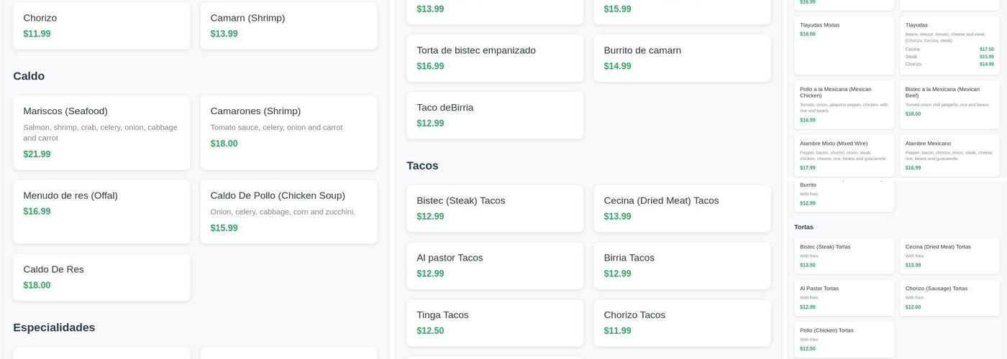The width and height of the screenshot is (1007, 359).
Task: Select the Chorizo item priced $11.99
Action: [101, 26]
